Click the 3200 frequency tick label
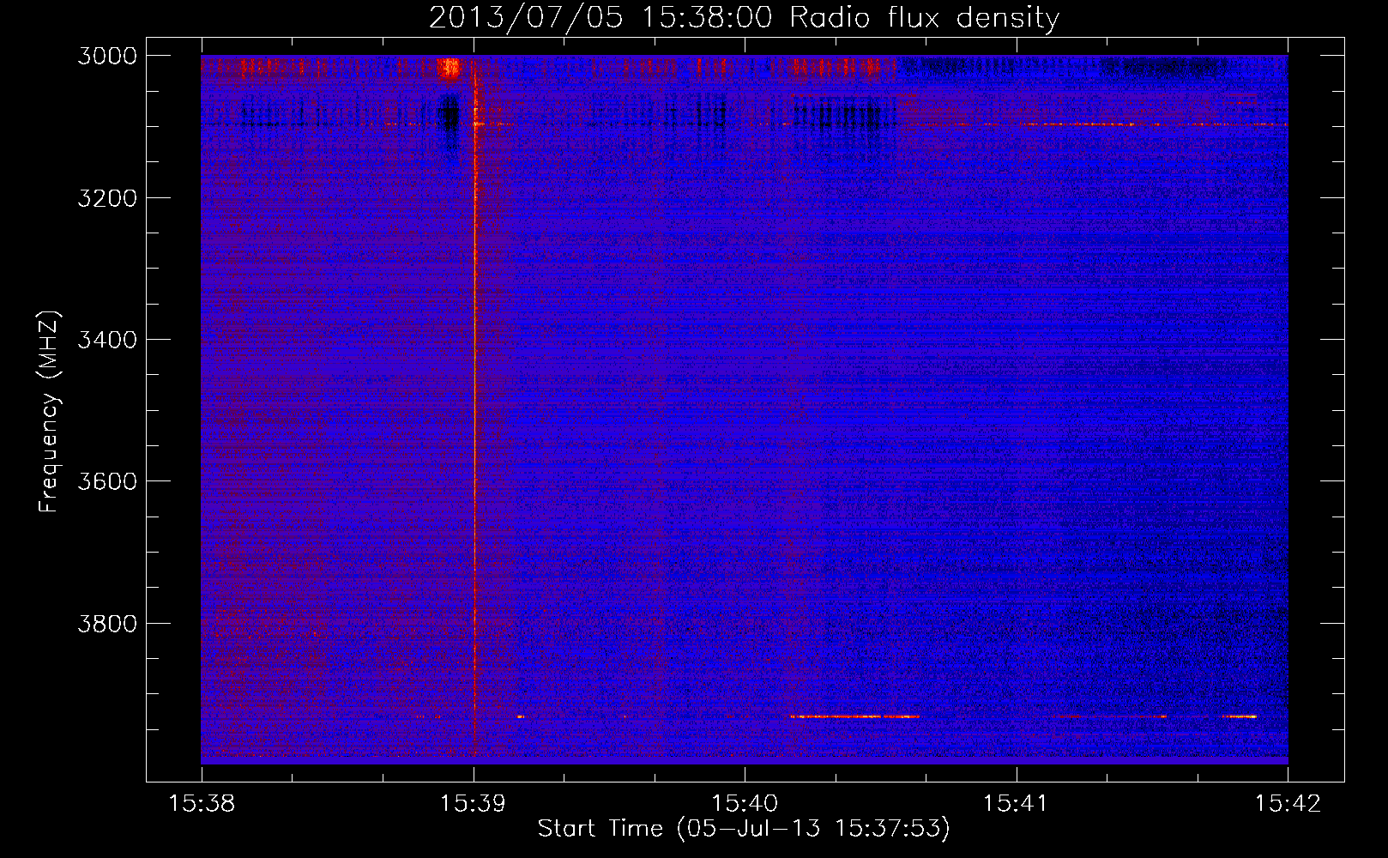The width and height of the screenshot is (1388, 858). [x=107, y=198]
